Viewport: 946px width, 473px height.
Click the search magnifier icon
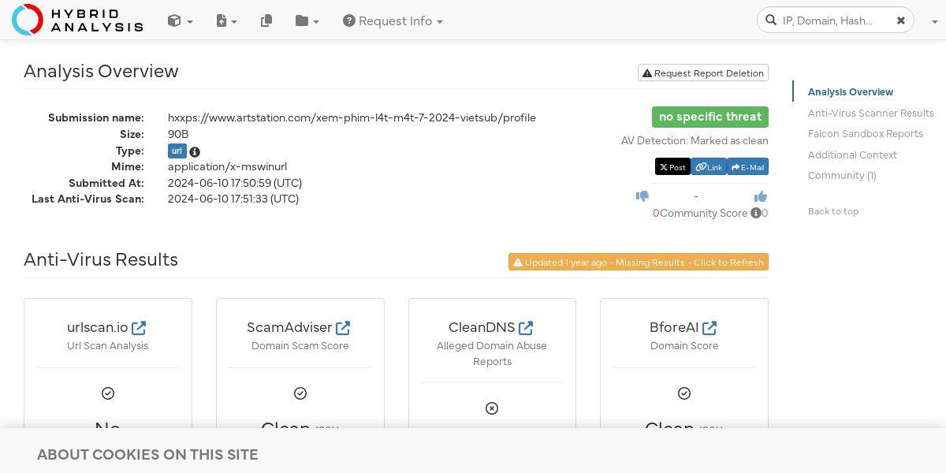coord(770,20)
